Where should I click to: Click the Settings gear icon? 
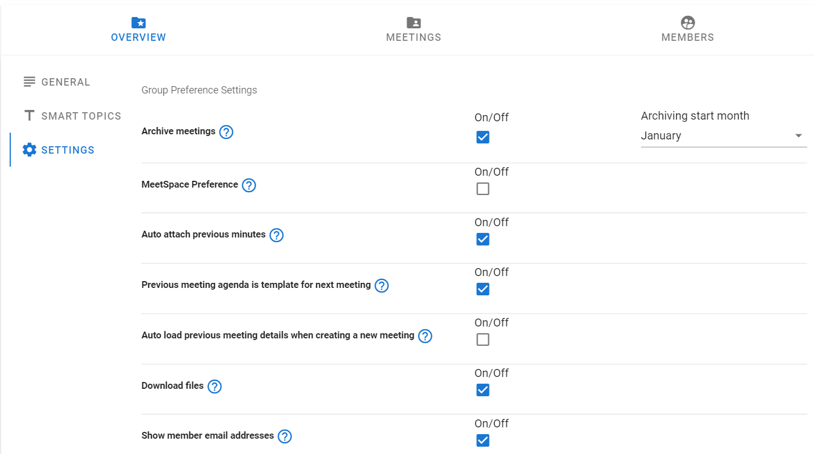[x=29, y=150]
